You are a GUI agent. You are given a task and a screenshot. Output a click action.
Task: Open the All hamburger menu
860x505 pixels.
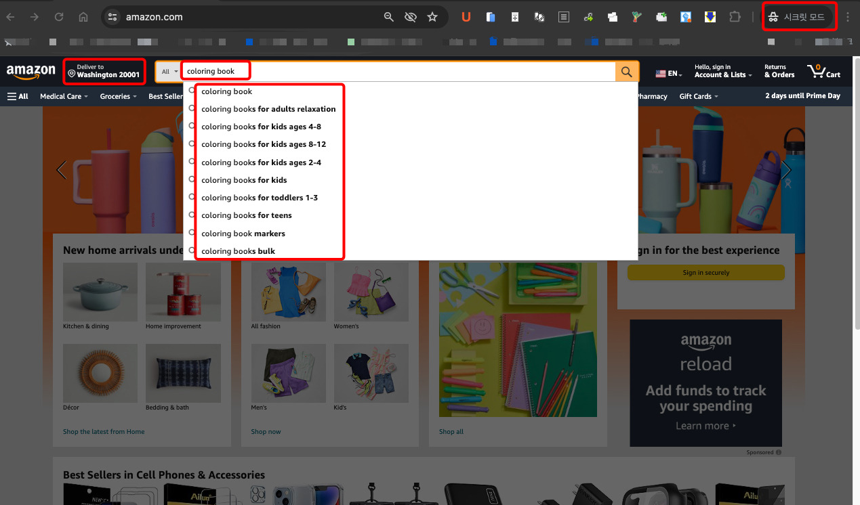click(18, 96)
